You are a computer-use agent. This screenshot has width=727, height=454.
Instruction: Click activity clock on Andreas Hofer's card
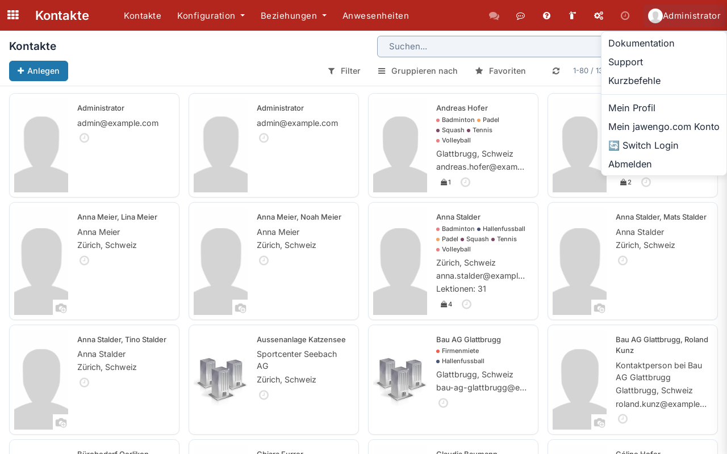tap(465, 182)
